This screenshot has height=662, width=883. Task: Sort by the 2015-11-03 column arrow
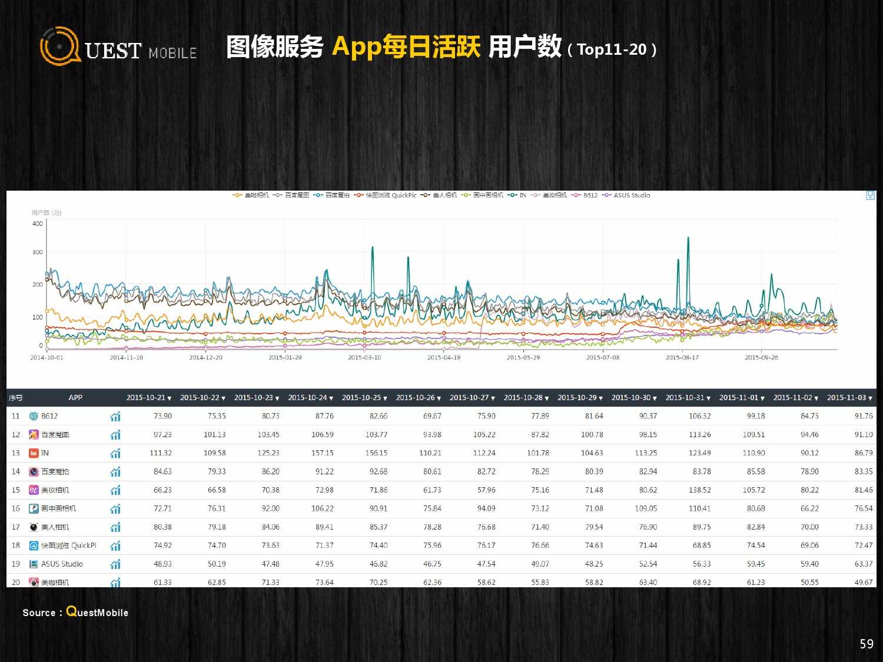pos(870,398)
